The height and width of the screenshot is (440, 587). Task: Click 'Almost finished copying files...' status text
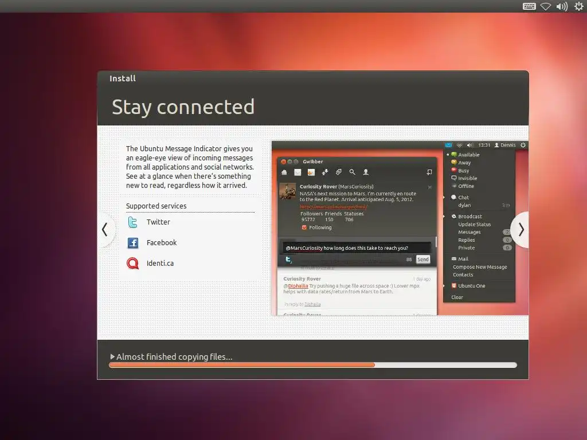174,356
